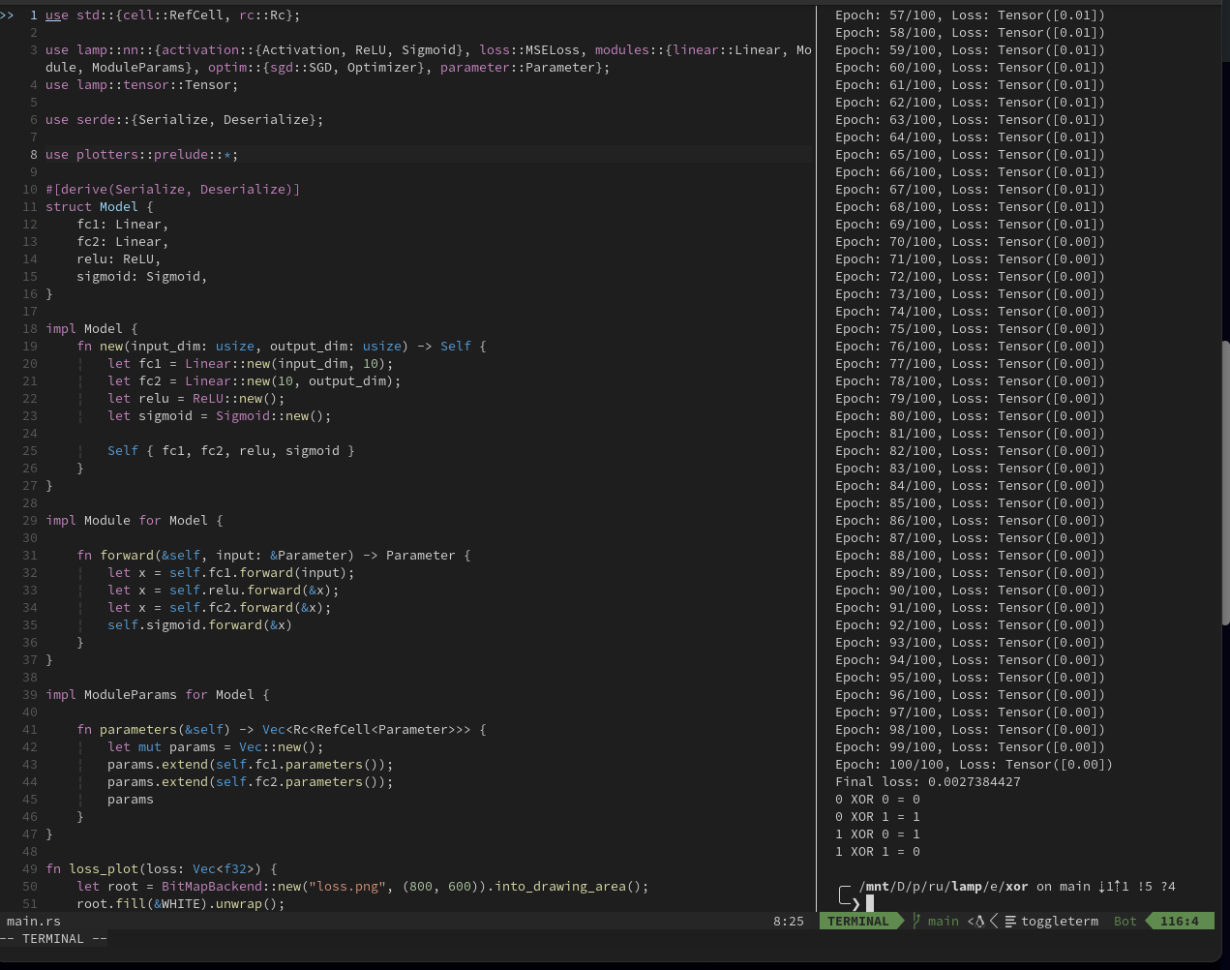Click the '1 XOR 0 = 1' output line
This screenshot has height=970, width=1230.
(878, 834)
